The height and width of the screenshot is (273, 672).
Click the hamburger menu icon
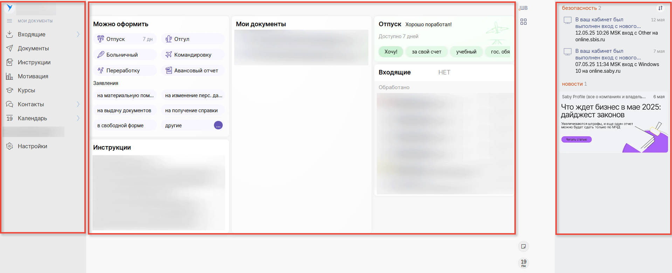tap(9, 21)
